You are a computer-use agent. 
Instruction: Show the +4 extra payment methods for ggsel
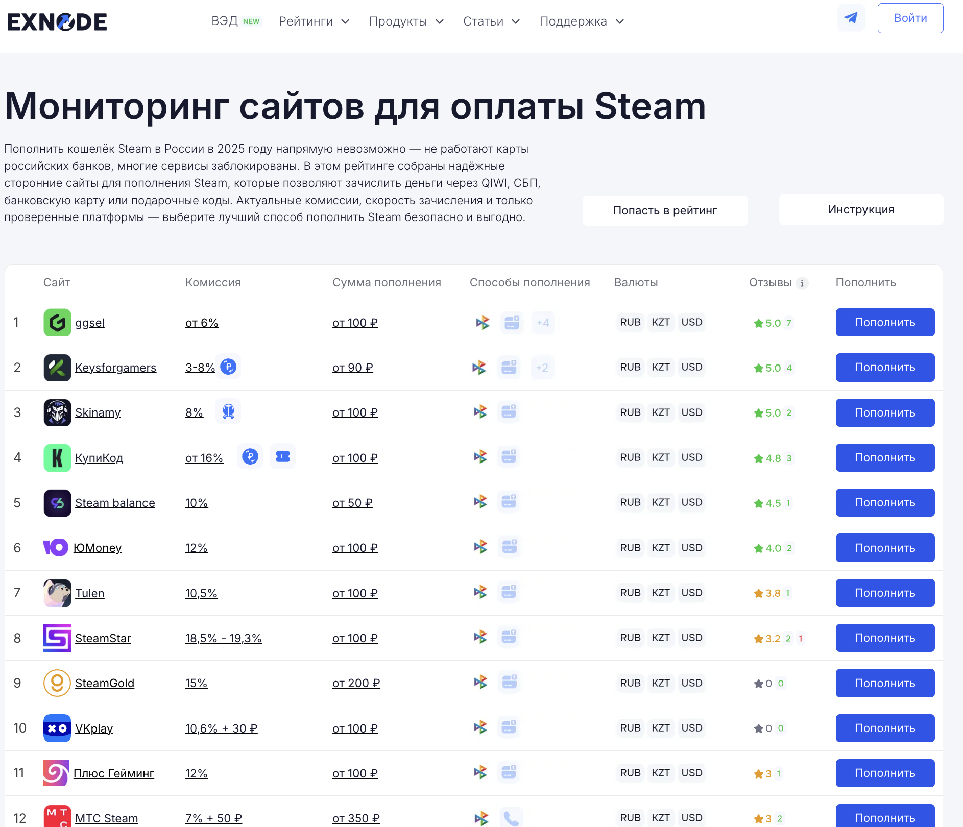click(543, 323)
